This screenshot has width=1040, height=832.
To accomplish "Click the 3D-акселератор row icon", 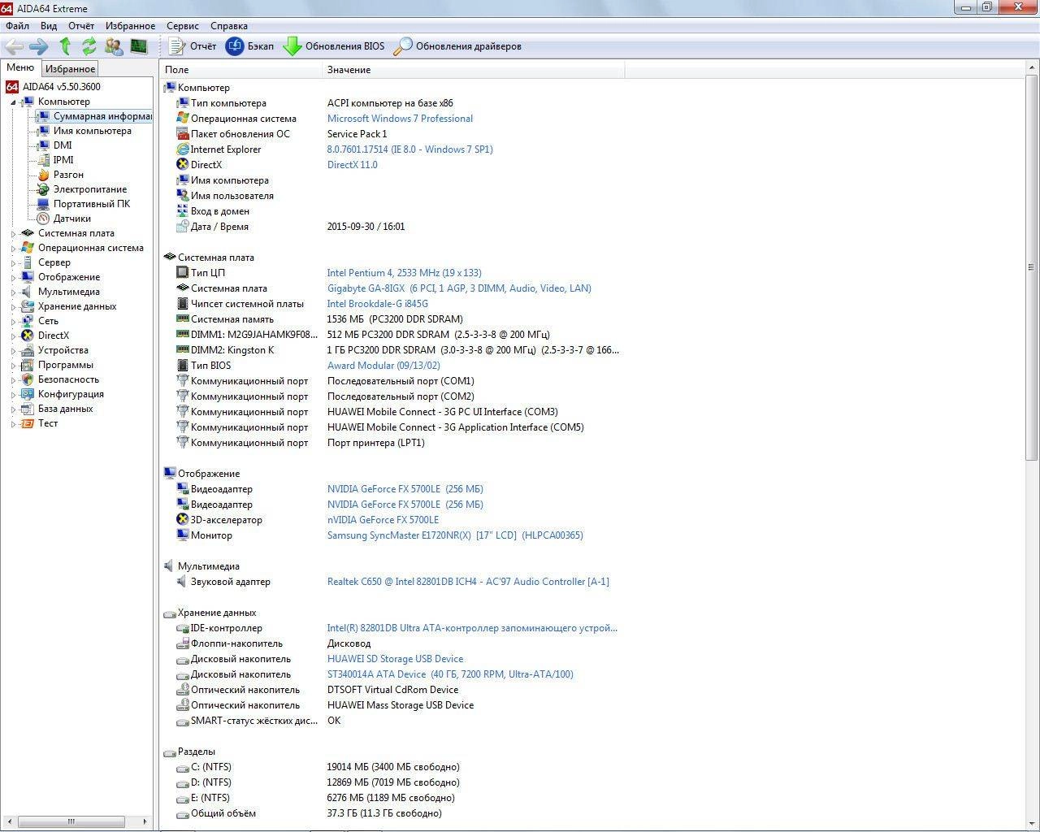I will 183,520.
